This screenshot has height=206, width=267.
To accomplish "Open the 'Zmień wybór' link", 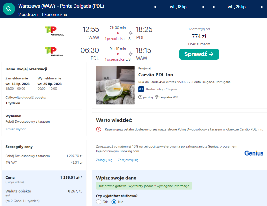I will point(16,129).
